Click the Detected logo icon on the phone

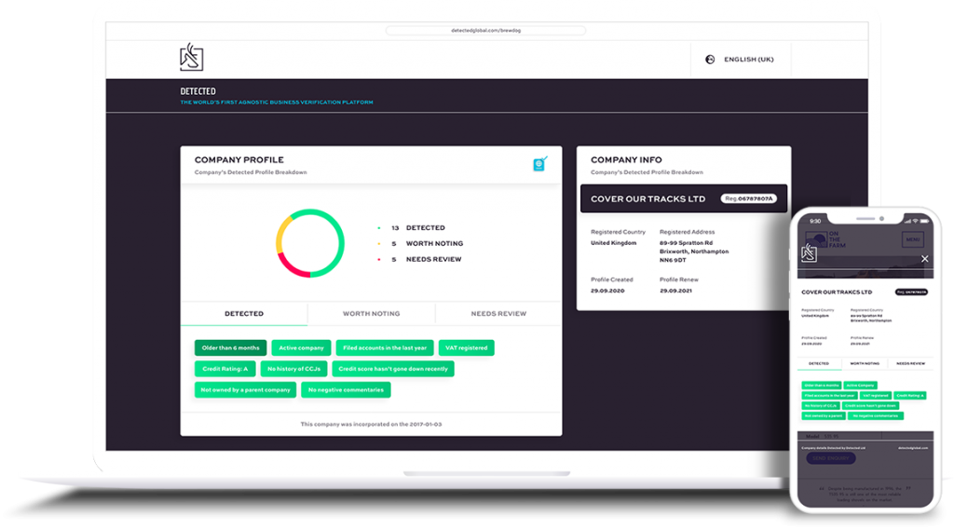pyautogui.click(x=809, y=252)
